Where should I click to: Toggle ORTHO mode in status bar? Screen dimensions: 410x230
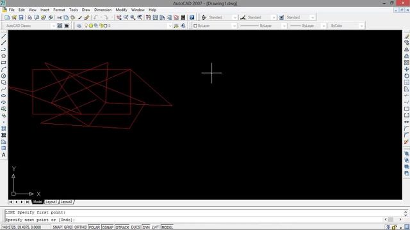tap(80, 227)
